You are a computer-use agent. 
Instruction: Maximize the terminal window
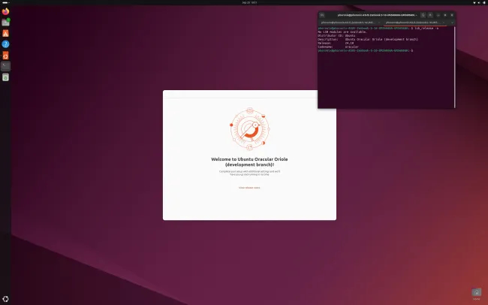click(445, 15)
